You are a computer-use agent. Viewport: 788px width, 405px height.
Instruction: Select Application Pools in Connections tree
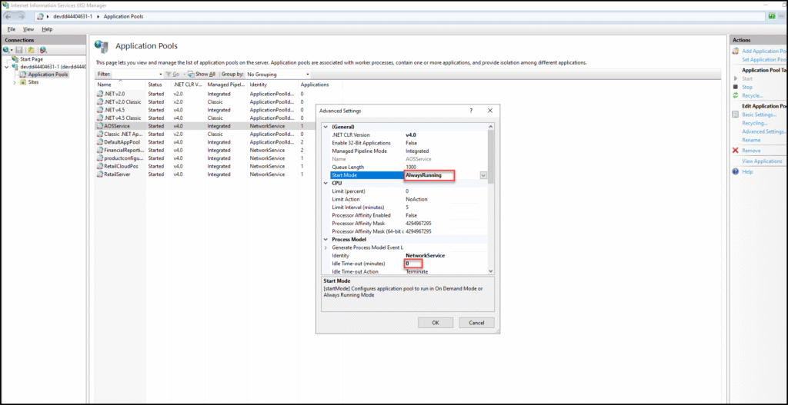tap(48, 75)
